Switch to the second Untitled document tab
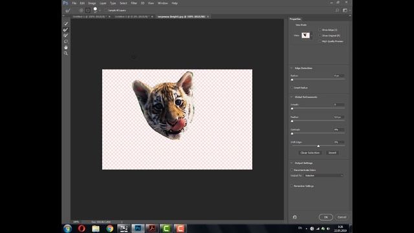The image size is (414, 233). point(132,17)
